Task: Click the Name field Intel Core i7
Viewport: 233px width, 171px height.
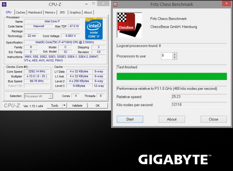Action: coord(52,21)
